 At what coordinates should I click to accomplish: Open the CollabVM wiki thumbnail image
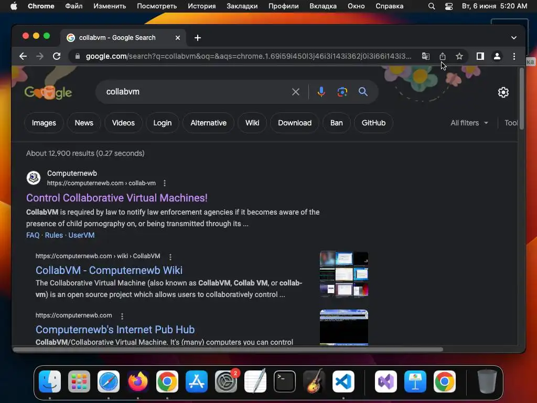(344, 274)
